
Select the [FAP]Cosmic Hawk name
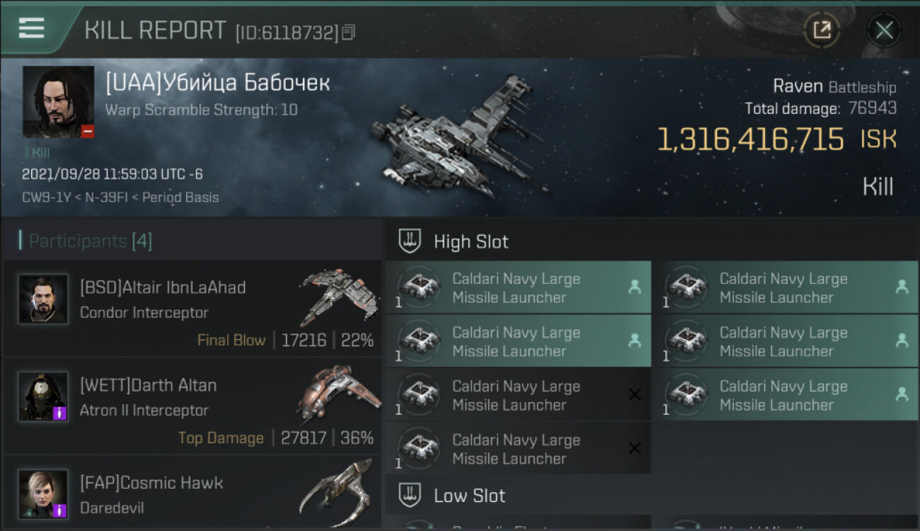click(x=151, y=483)
